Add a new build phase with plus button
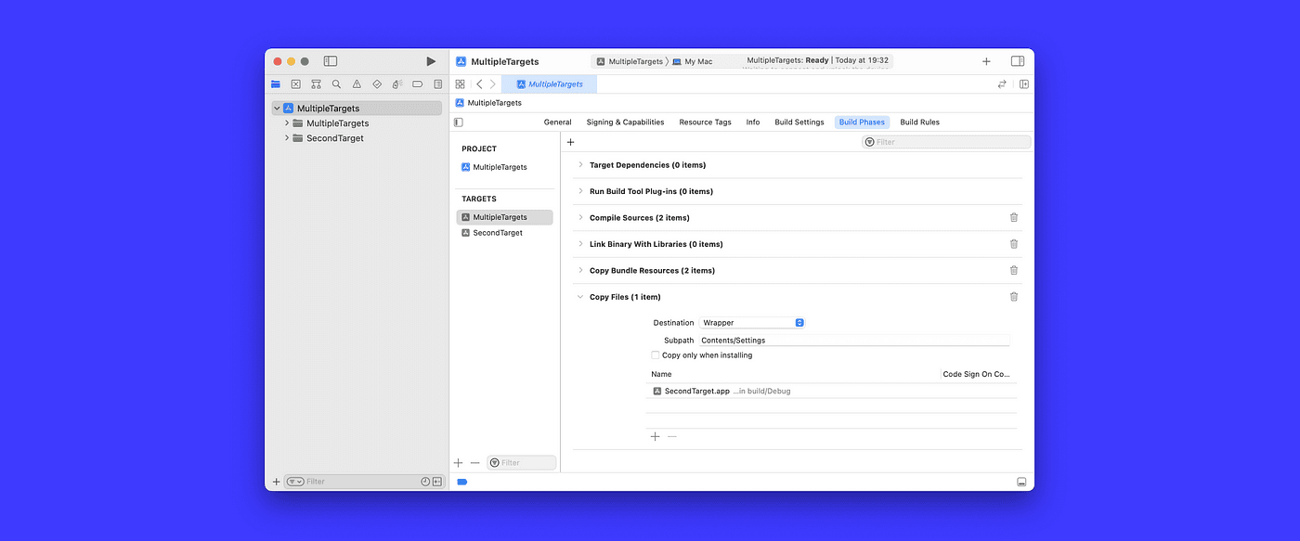Image resolution: width=1300 pixels, height=541 pixels. [569, 141]
